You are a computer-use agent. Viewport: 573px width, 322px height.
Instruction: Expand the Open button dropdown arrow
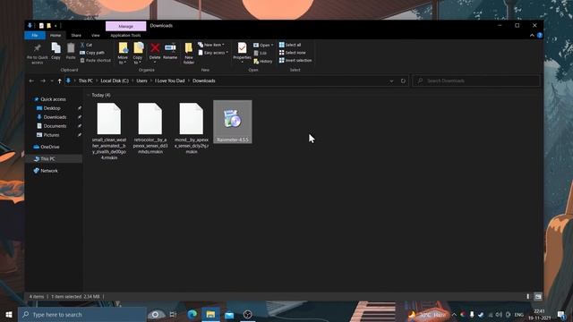pyautogui.click(x=272, y=45)
